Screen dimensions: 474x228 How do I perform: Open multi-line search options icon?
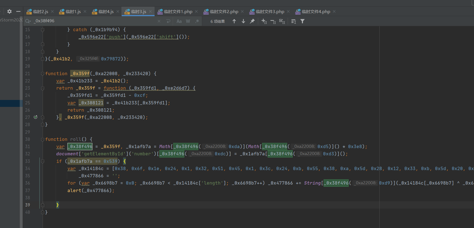(294, 21)
